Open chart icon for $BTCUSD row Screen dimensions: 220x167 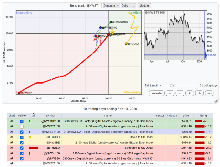click(x=11, y=137)
